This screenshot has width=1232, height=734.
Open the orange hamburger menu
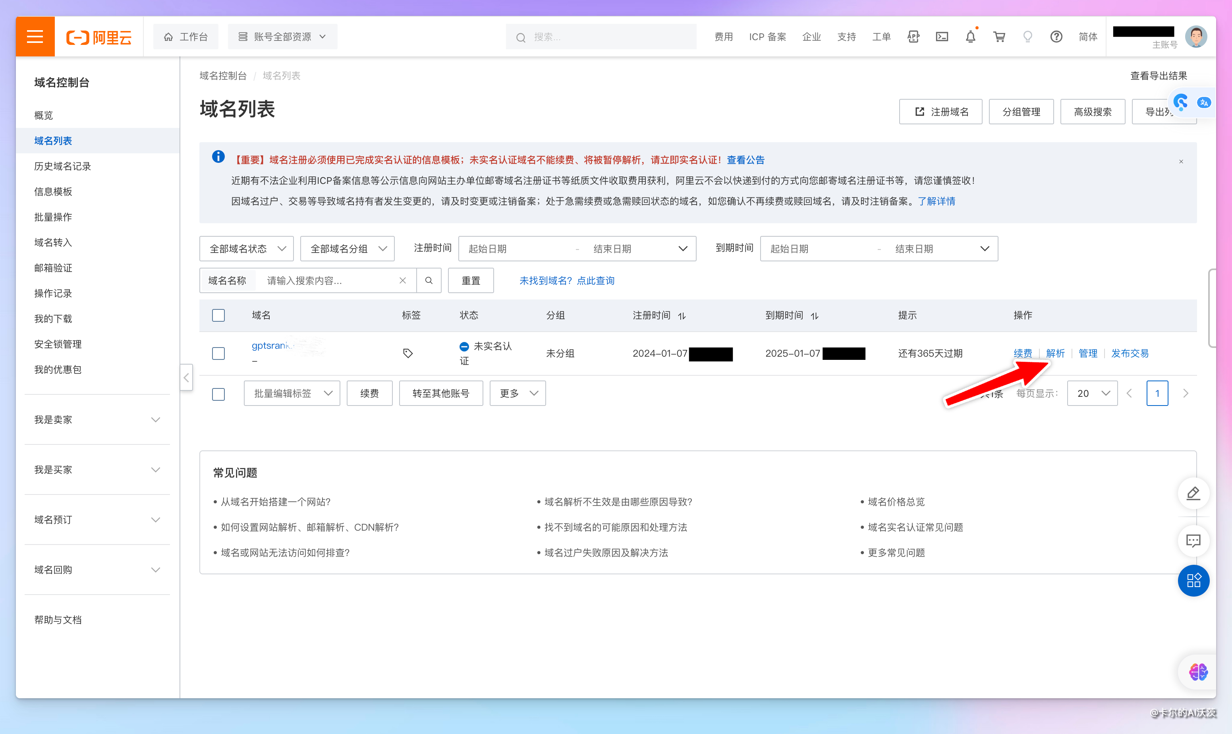tap(35, 37)
